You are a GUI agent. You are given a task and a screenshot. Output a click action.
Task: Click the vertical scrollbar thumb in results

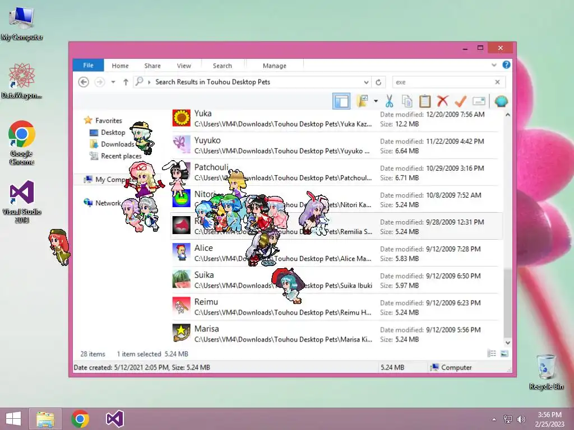(507, 302)
